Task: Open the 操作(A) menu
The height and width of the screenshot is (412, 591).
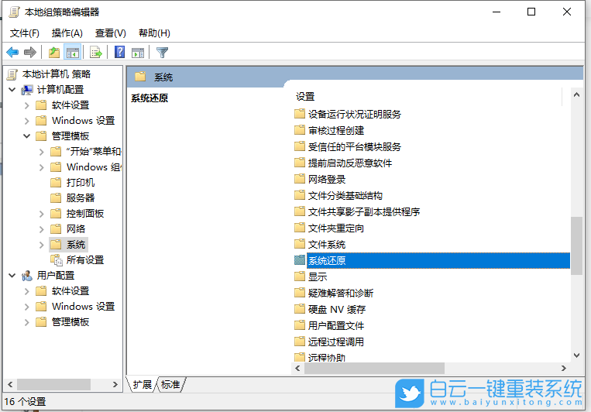Action: (67, 33)
